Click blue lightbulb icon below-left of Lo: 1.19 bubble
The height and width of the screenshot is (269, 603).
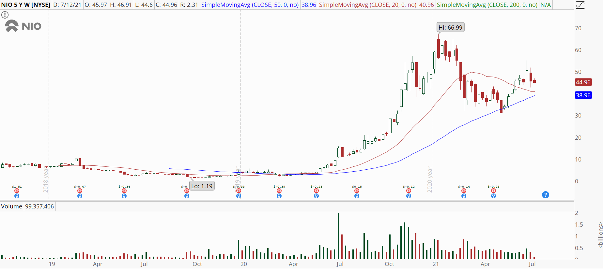(187, 196)
